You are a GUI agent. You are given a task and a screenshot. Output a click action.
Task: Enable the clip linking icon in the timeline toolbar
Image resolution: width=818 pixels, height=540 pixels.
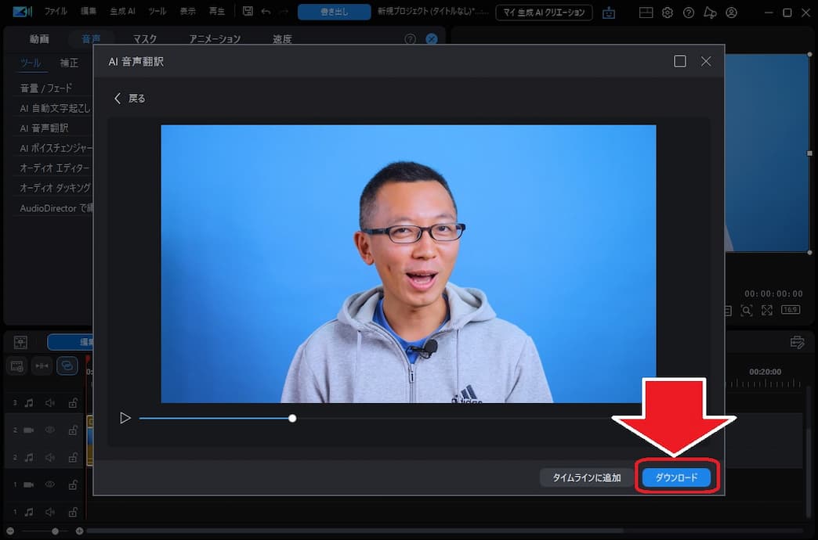(x=67, y=365)
